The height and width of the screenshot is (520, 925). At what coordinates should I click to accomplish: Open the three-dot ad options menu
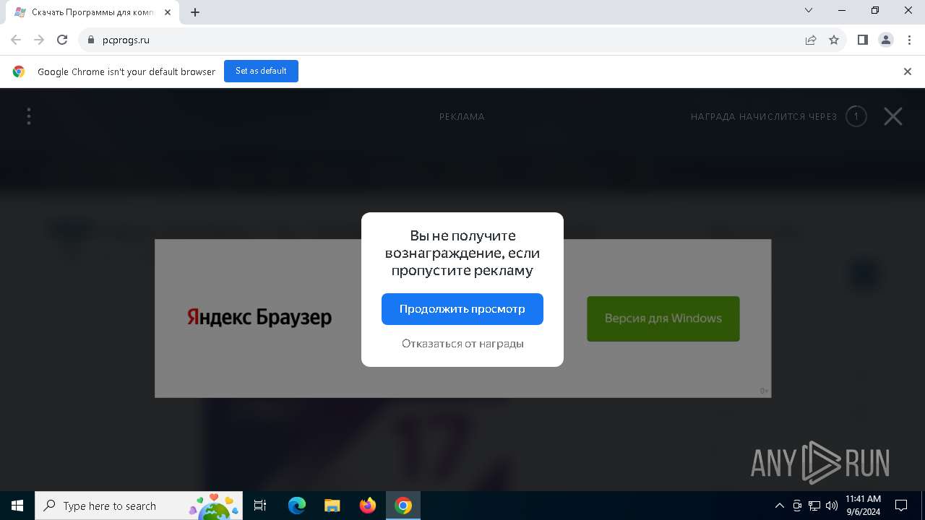[29, 116]
